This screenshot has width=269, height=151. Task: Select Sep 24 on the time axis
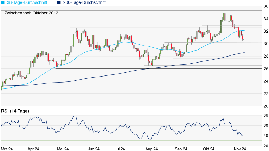(180, 149)
